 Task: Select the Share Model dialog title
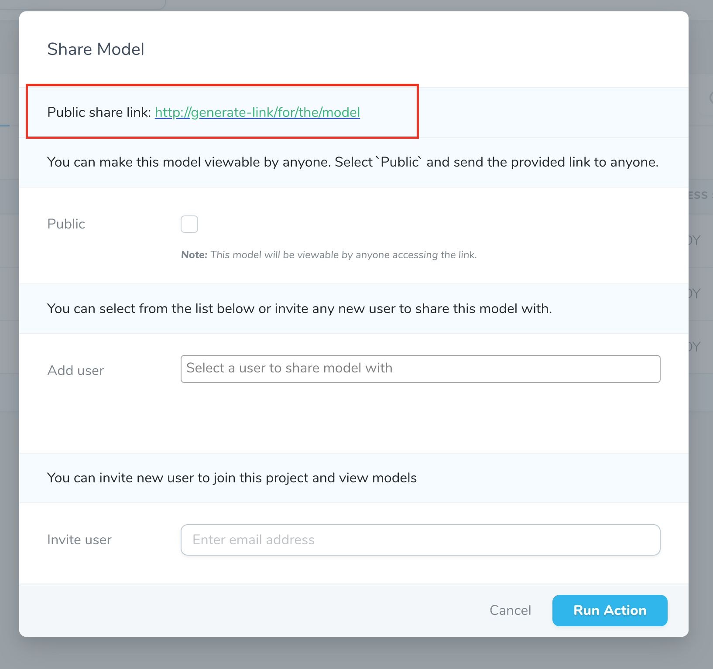(96, 49)
